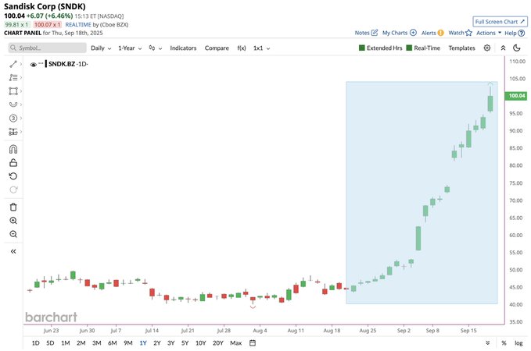Open the 1-Year period dropdown
531x351 pixels.
(x=130, y=48)
